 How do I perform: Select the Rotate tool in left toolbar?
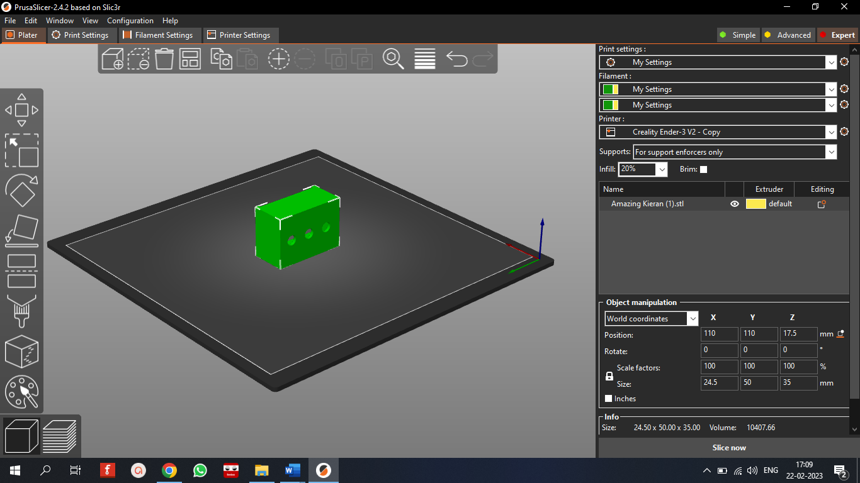pyautogui.click(x=21, y=190)
